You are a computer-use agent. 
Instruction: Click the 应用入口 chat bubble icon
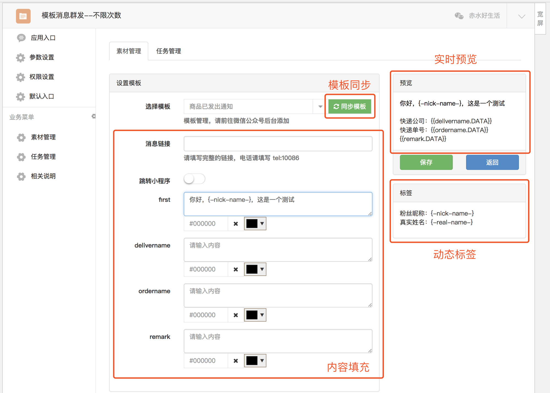tap(21, 38)
